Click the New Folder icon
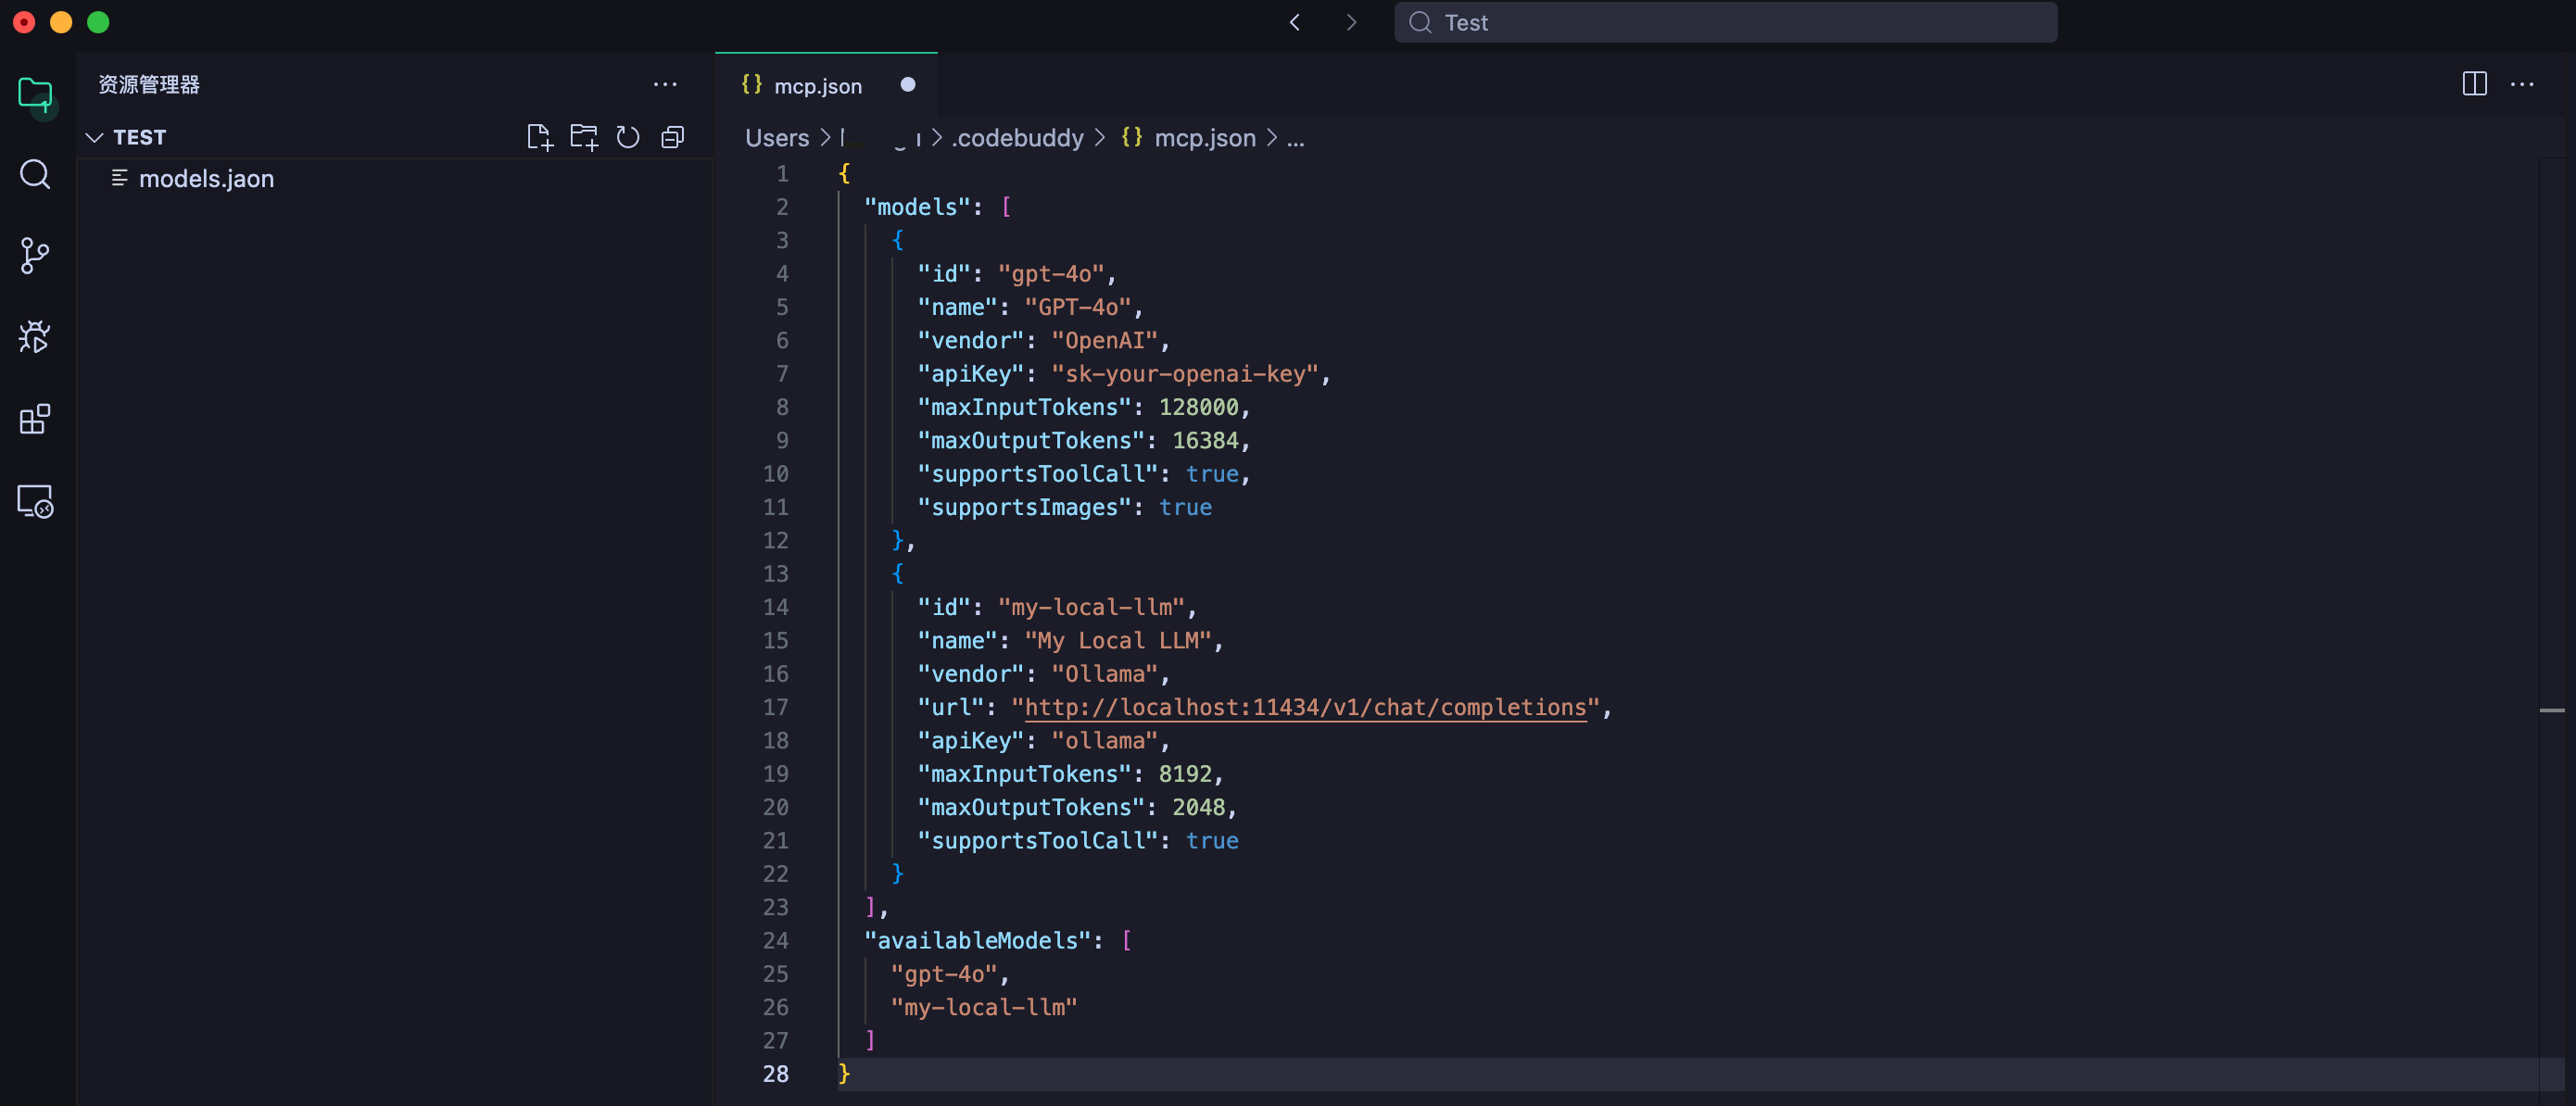Viewport: 2576px width, 1106px height. click(583, 137)
